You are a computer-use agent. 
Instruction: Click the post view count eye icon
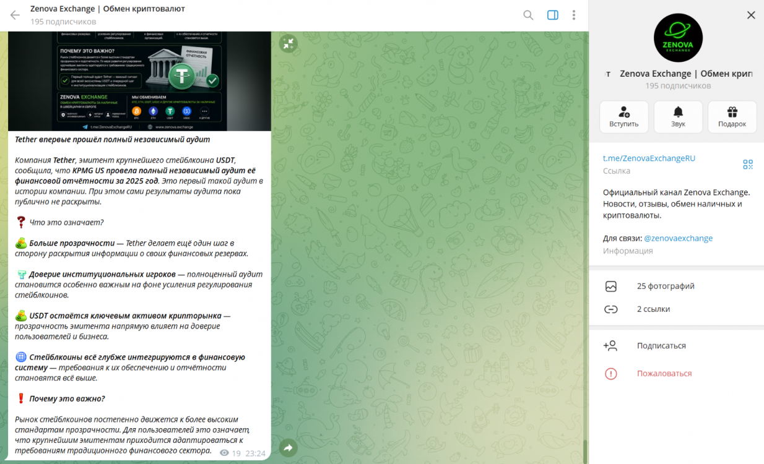224,453
